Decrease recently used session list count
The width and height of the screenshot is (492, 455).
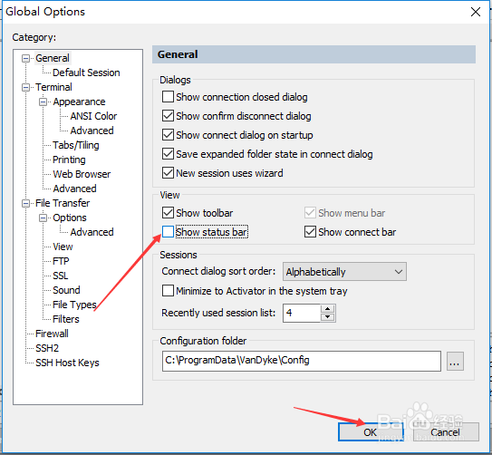[x=328, y=317]
